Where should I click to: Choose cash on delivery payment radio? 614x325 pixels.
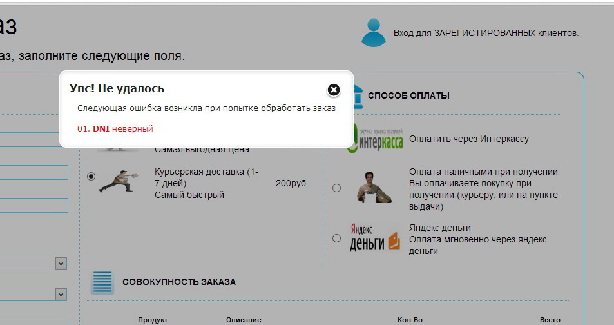pos(336,188)
